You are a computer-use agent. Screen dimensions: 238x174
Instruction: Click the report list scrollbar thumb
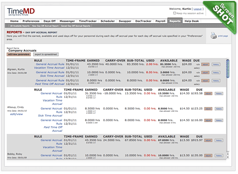pos(228,69)
